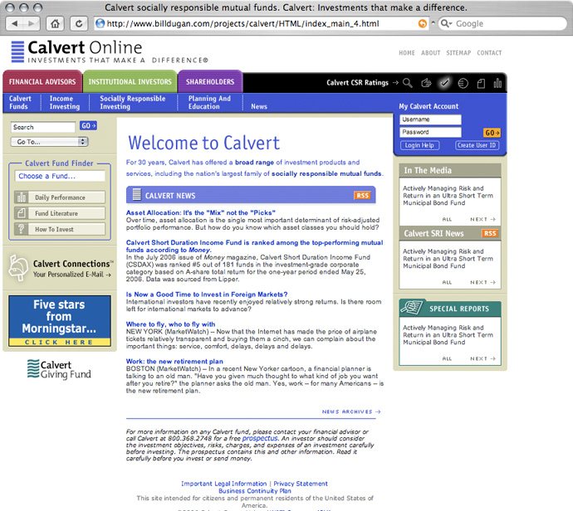Click the hand icon in the black toolbar
Viewport: 573px width, 511px height.
coord(426,83)
